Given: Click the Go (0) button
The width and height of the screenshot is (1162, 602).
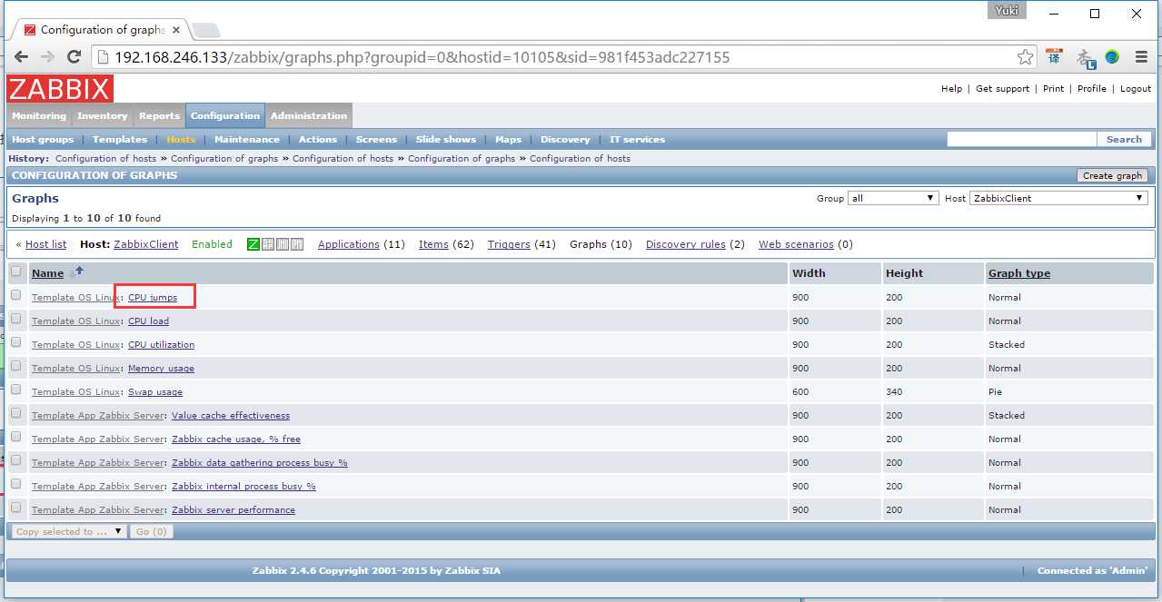Looking at the screenshot, I should (151, 532).
